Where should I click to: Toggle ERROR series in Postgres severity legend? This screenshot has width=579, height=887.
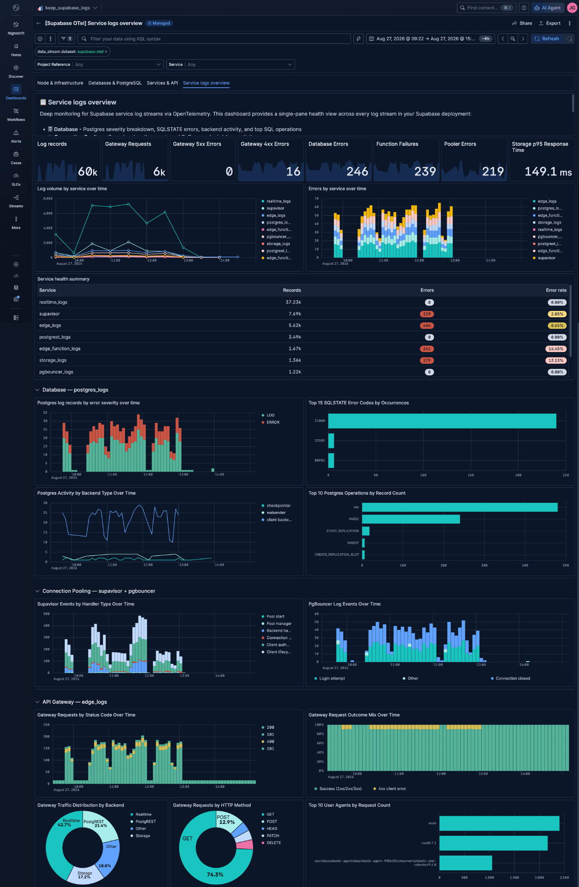273,422
